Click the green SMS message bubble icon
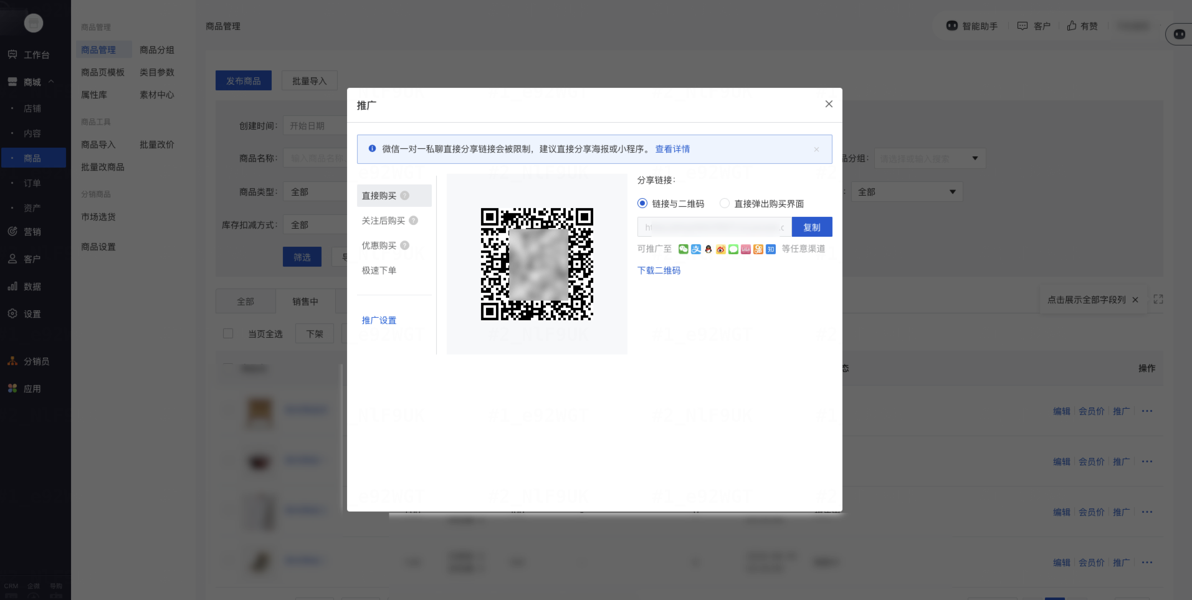 (x=733, y=249)
